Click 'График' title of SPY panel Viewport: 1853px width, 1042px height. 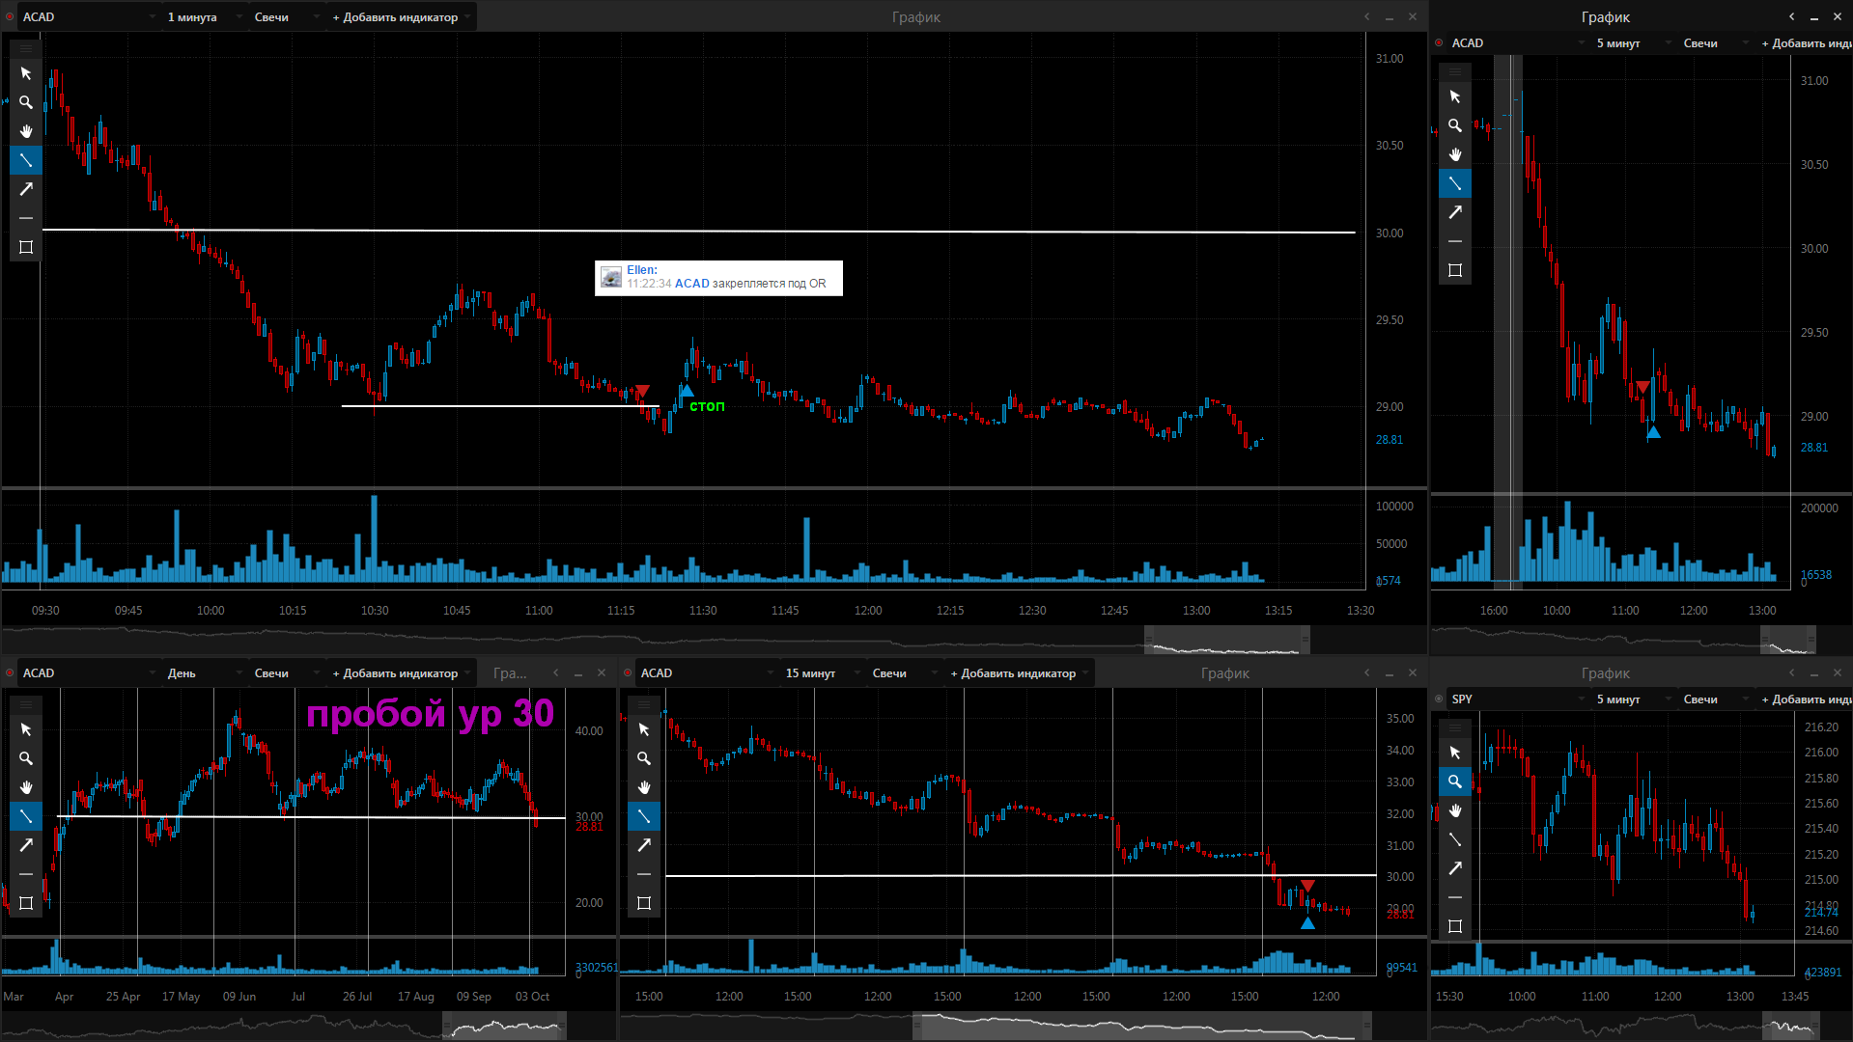pyautogui.click(x=1605, y=672)
